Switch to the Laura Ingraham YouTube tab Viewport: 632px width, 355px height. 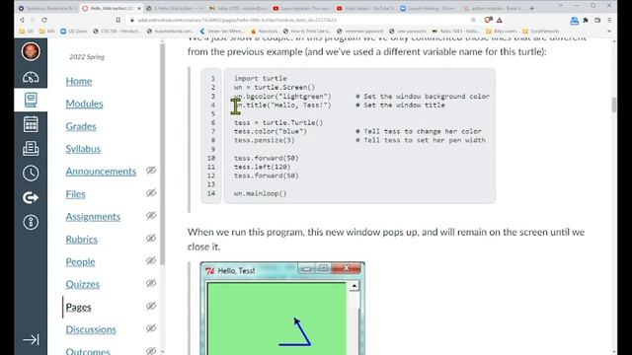302,8
